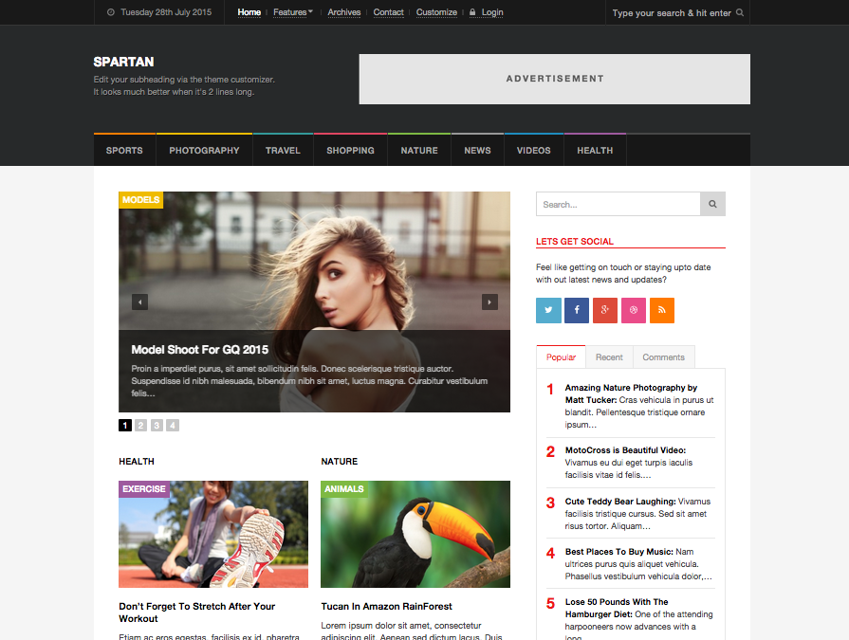The width and height of the screenshot is (849, 640).
Task: Open the Archives menu link
Action: point(343,12)
